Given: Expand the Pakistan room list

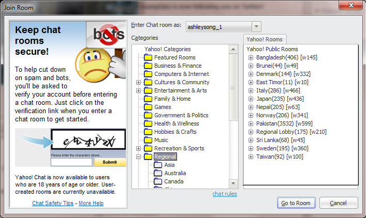Looking at the screenshot, I should tap(251, 123).
